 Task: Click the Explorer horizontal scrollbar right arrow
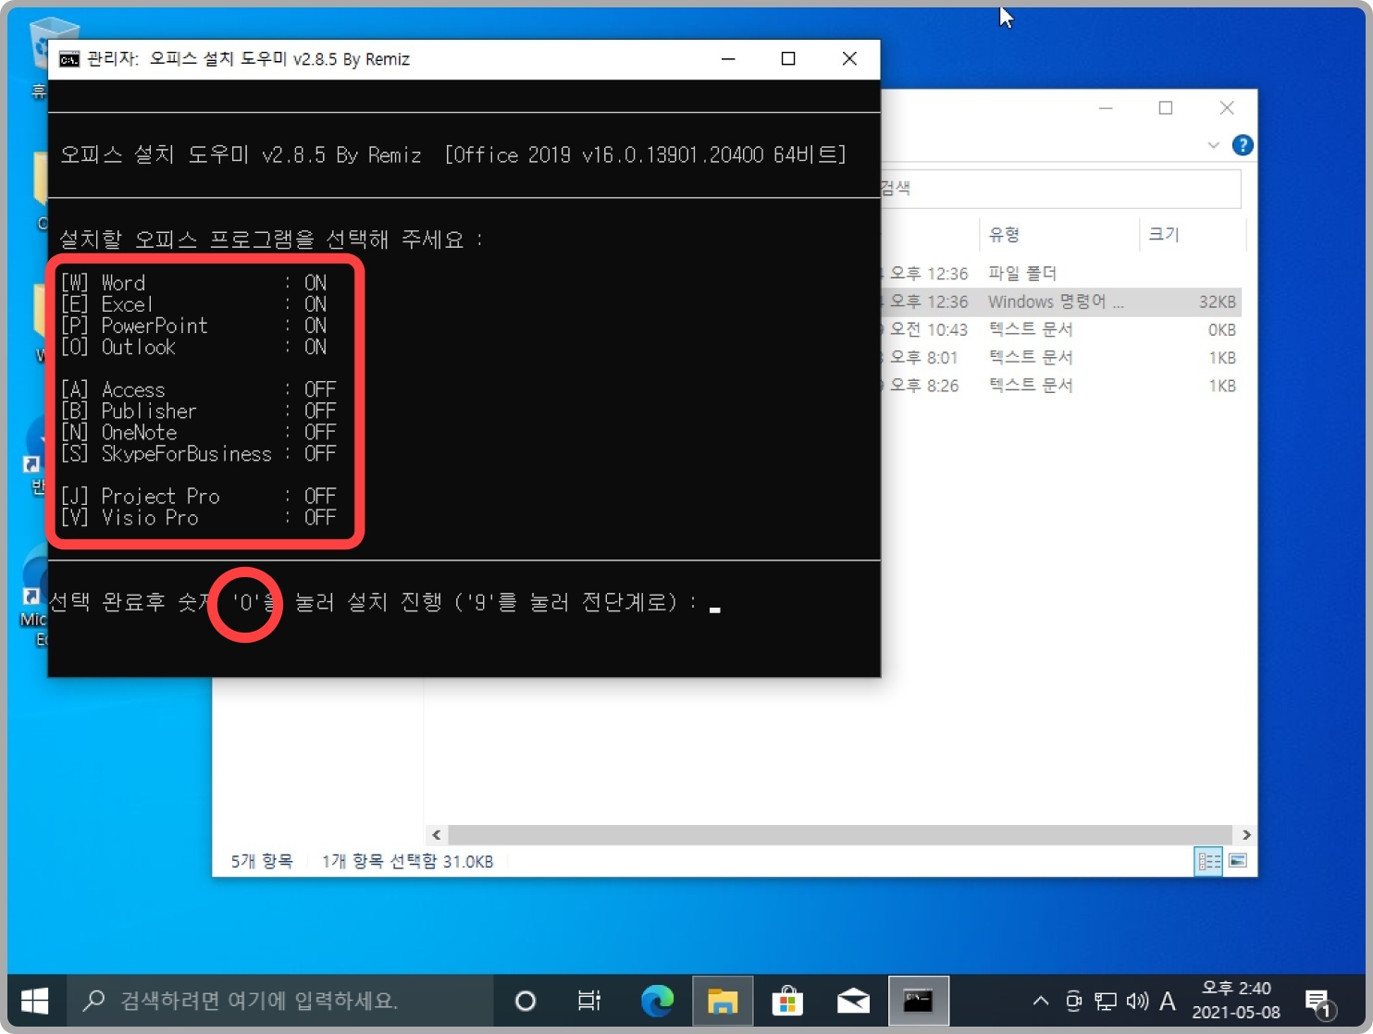pyautogui.click(x=1246, y=834)
